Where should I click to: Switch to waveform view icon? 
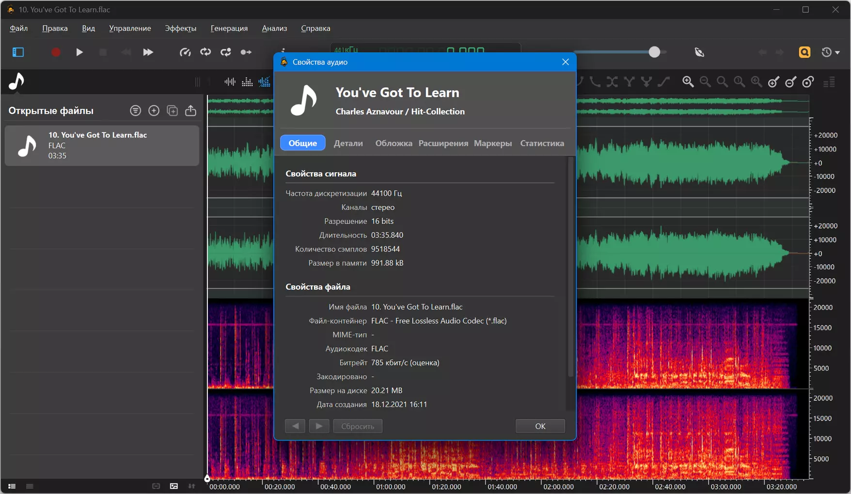tap(230, 82)
